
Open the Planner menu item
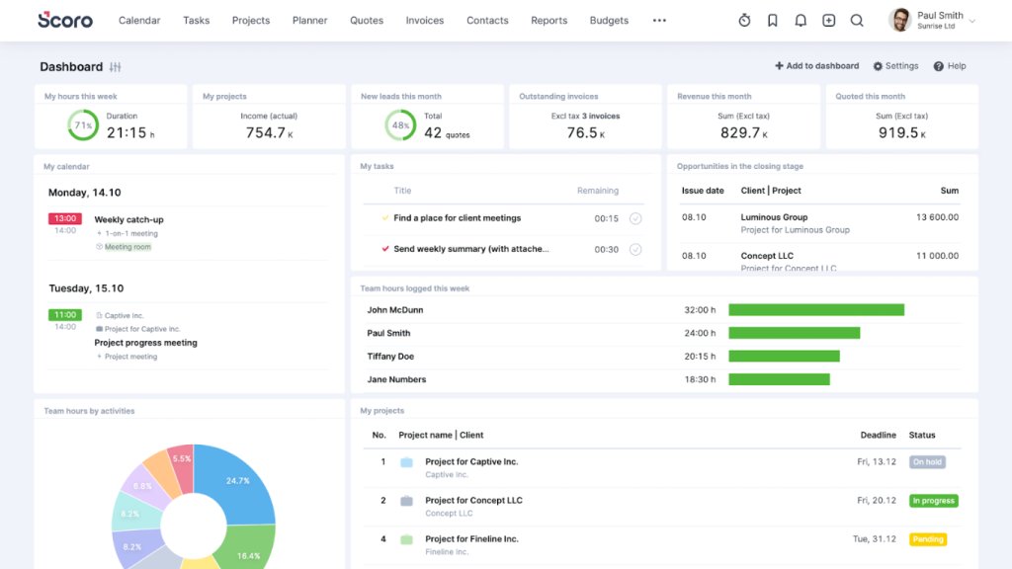(310, 21)
